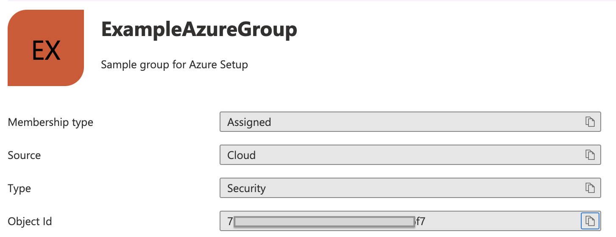
Task: Click the 'Assigned' value text
Action: pyautogui.click(x=249, y=123)
